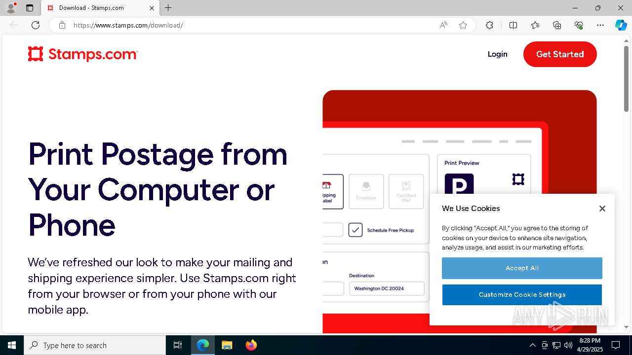632x355 pixels.
Task: Close the Download - Stamps.com tab
Action: pos(152,8)
